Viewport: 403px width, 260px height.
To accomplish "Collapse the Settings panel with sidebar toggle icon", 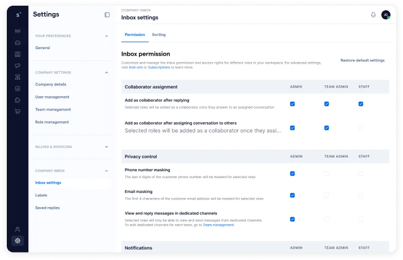I will [107, 15].
